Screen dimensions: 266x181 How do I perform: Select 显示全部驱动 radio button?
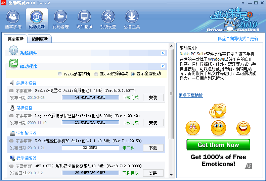133,74
